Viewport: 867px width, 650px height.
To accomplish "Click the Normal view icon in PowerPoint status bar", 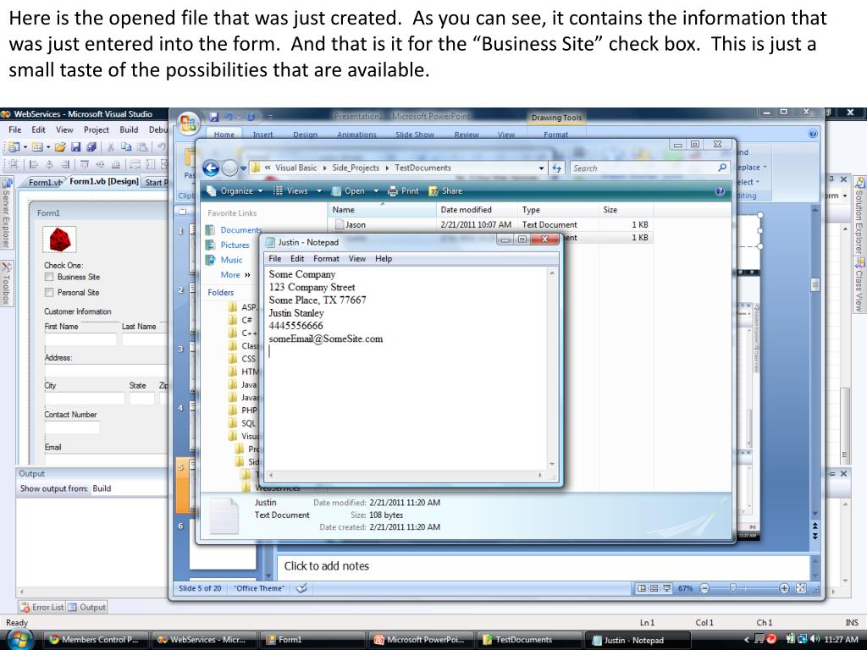I will [642, 589].
